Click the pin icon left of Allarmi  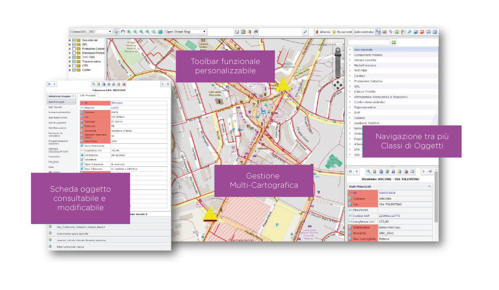click(305, 32)
